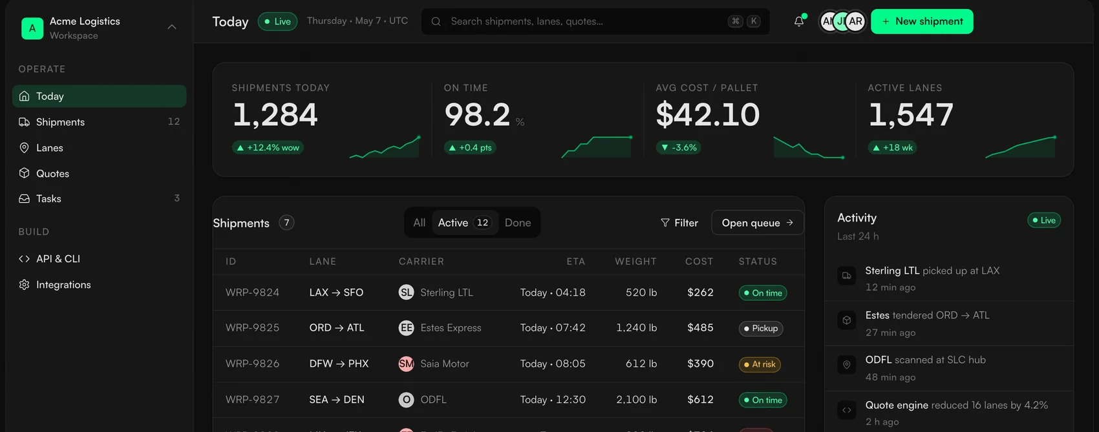Screen dimensions: 1099x432
Task: Open Shipments in sidebar
Action: click(x=99, y=122)
